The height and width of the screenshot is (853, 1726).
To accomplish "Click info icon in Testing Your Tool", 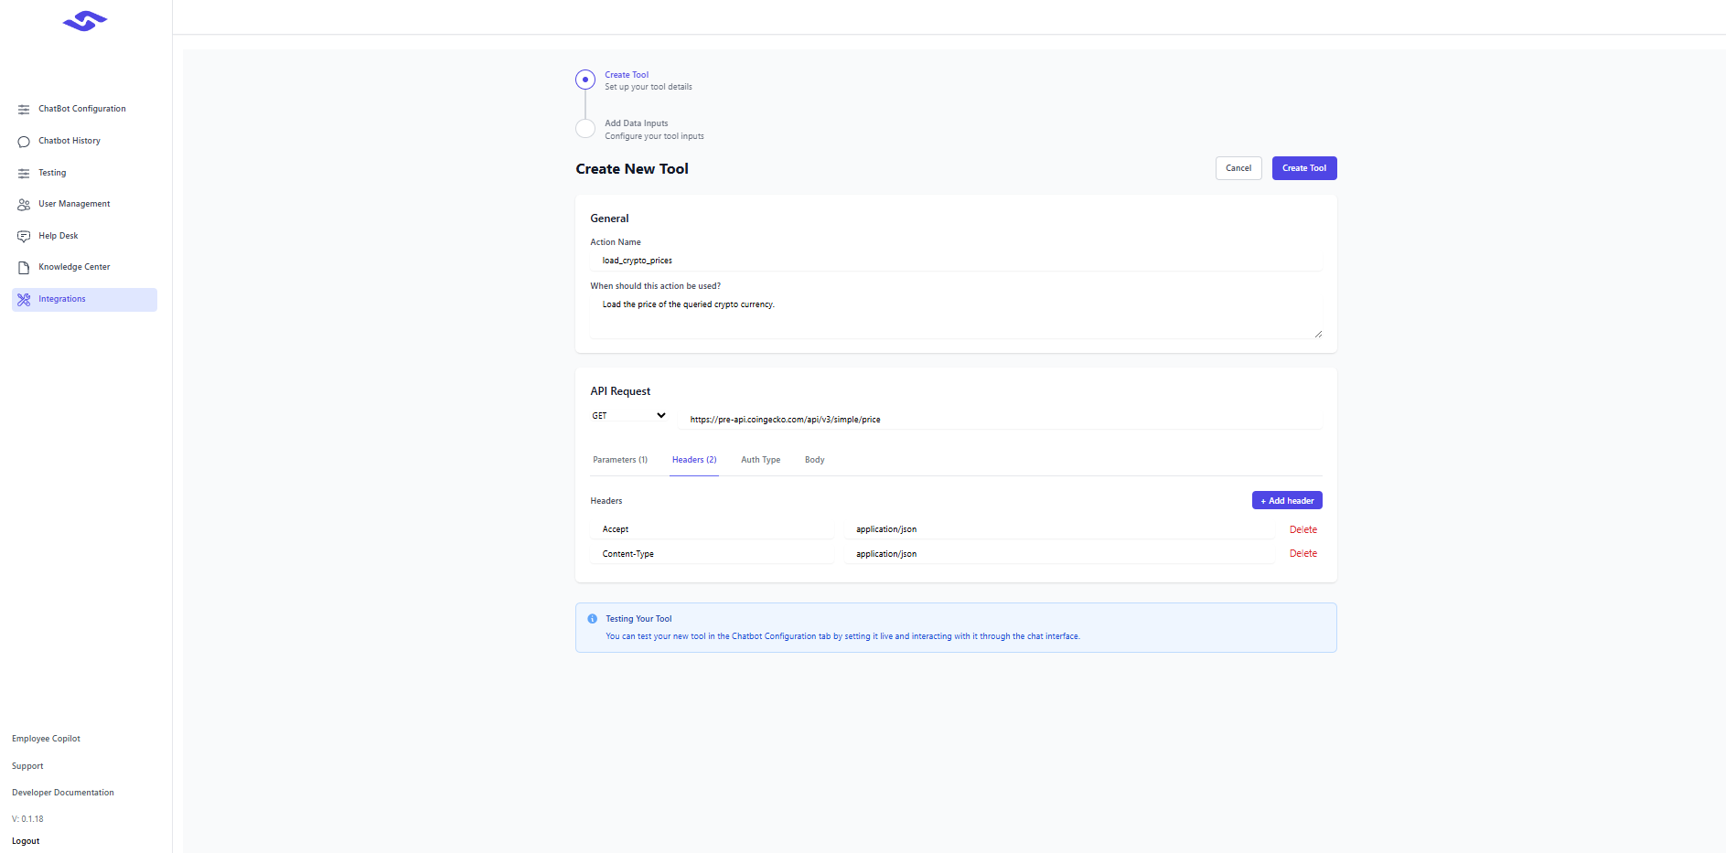I will (592, 619).
